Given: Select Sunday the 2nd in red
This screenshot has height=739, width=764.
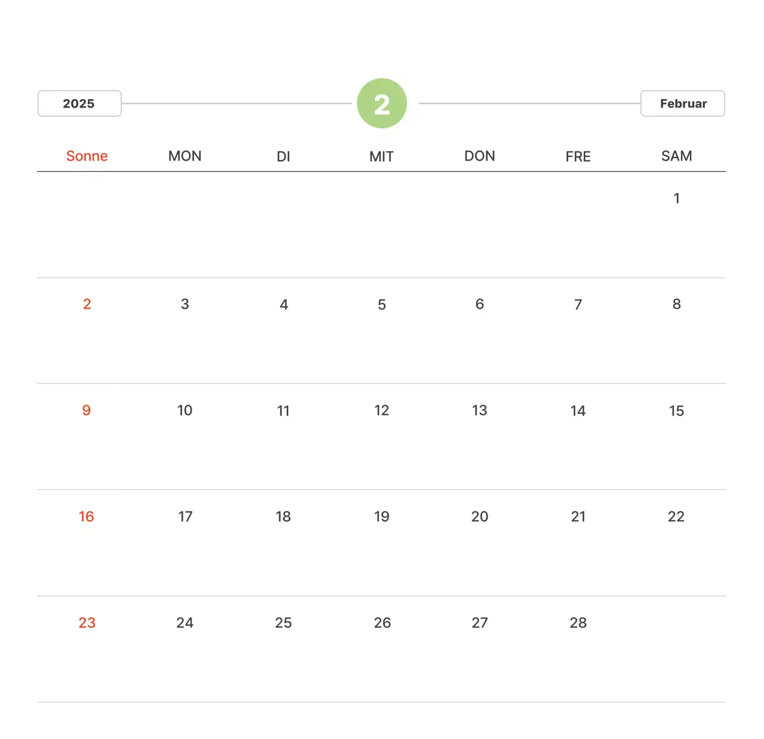Looking at the screenshot, I should pyautogui.click(x=87, y=304).
